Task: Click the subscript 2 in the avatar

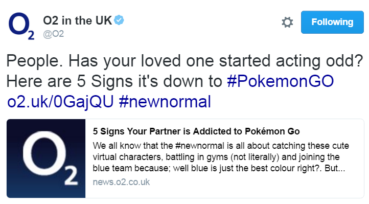Action: (x=31, y=35)
